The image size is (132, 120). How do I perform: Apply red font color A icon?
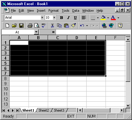point(113,18)
